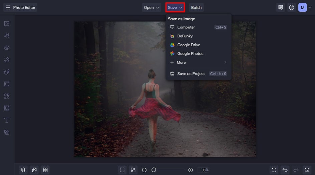Click the shrink to actual size icon

pyautogui.click(x=133, y=170)
